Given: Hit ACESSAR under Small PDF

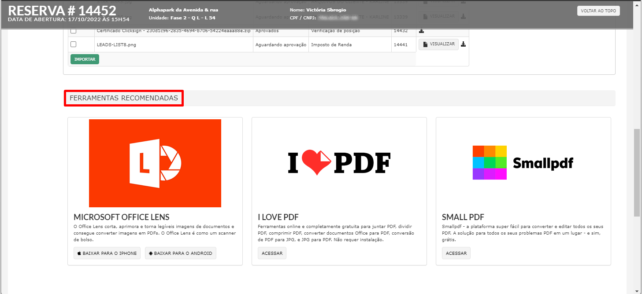Looking at the screenshot, I should point(456,253).
